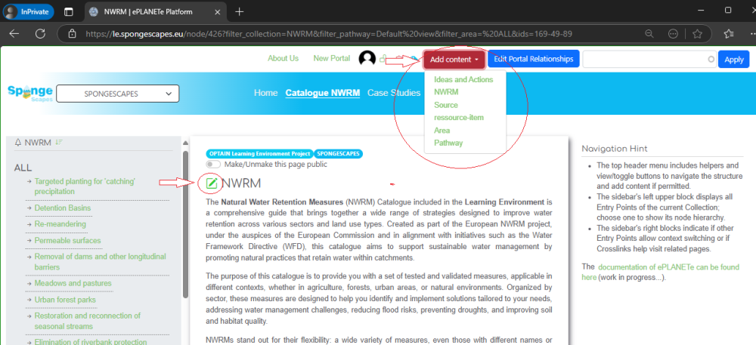The image size is (756, 345).
Task: Click the blue Apply button
Action: coord(733,59)
